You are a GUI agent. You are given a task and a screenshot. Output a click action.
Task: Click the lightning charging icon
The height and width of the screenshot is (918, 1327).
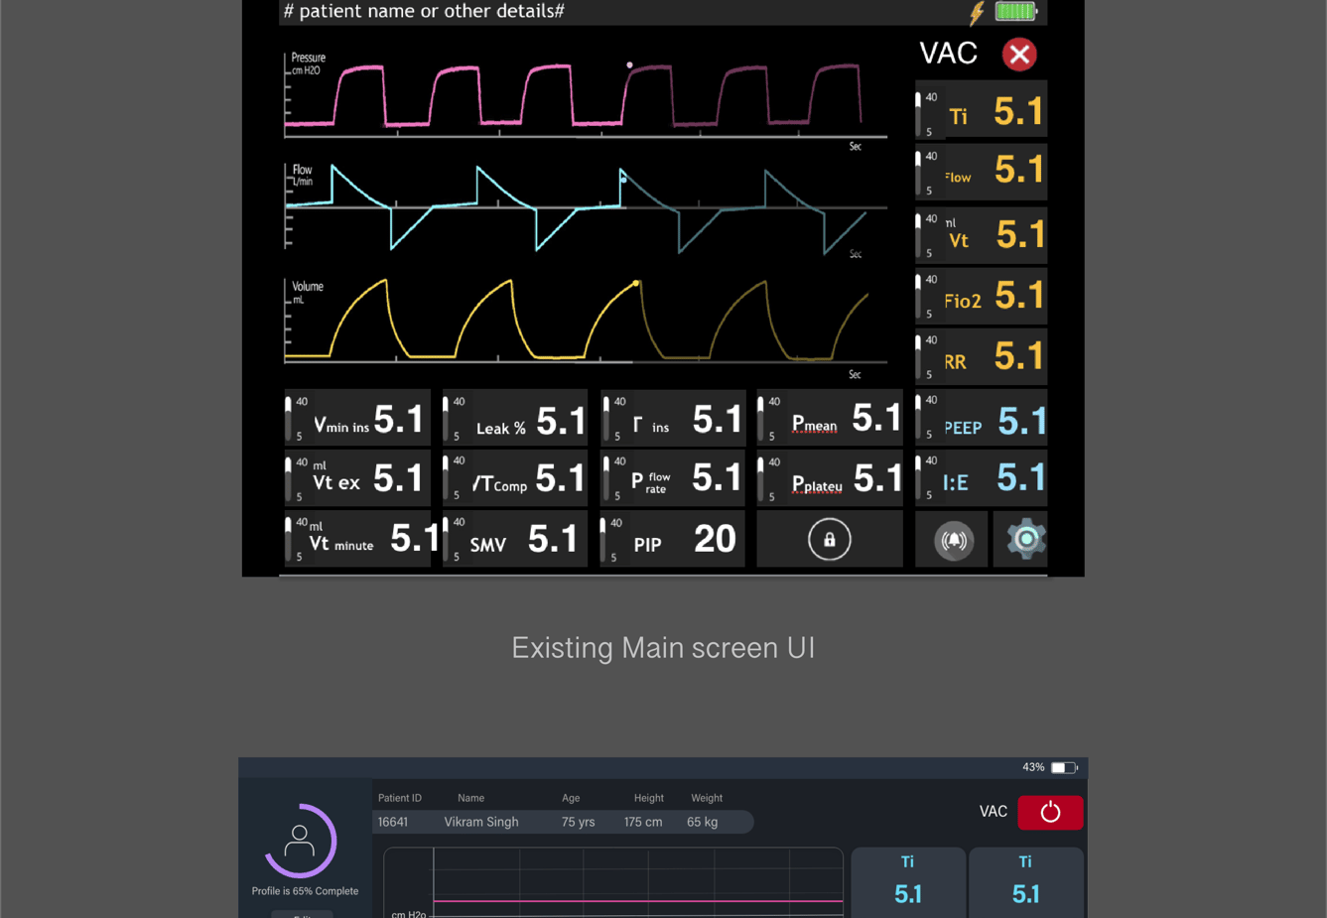(x=977, y=13)
